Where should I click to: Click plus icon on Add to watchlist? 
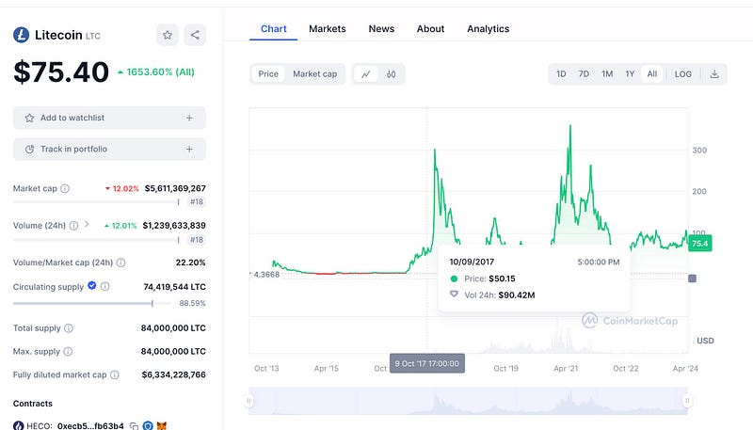click(189, 118)
